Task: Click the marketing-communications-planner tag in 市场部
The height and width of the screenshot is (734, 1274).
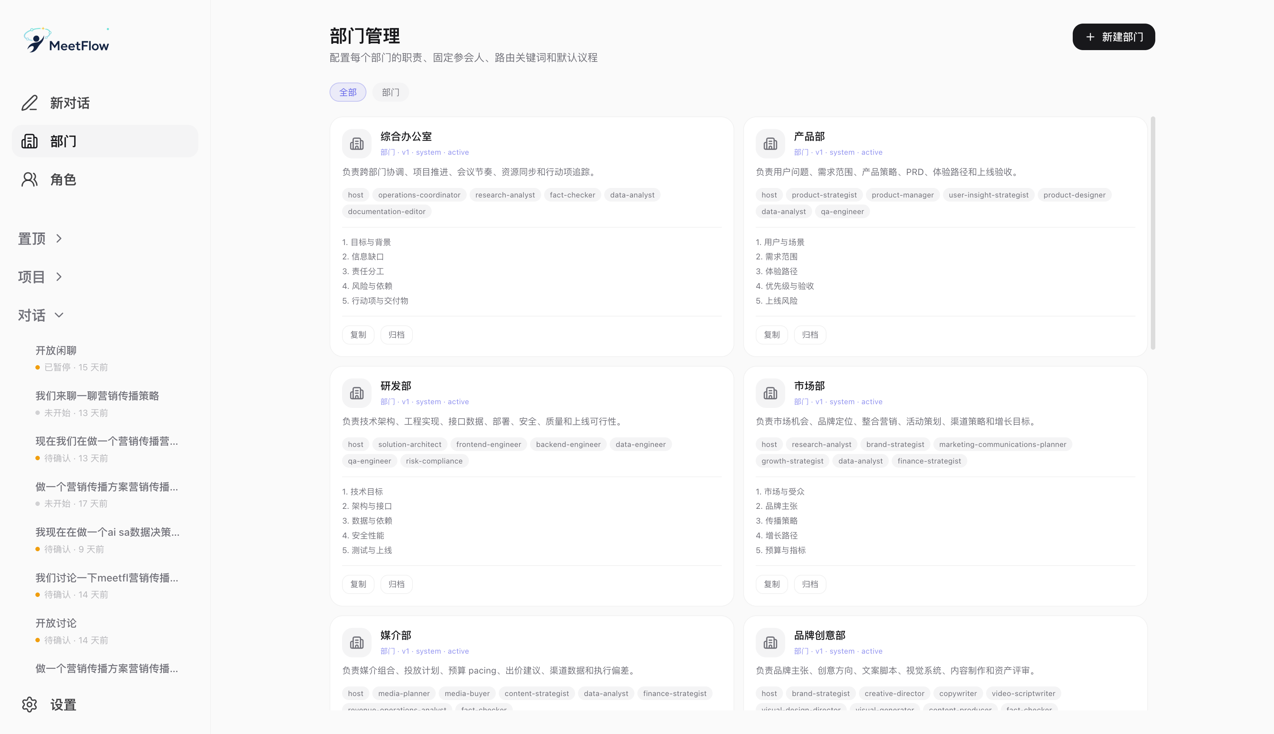Action: [1003, 445]
